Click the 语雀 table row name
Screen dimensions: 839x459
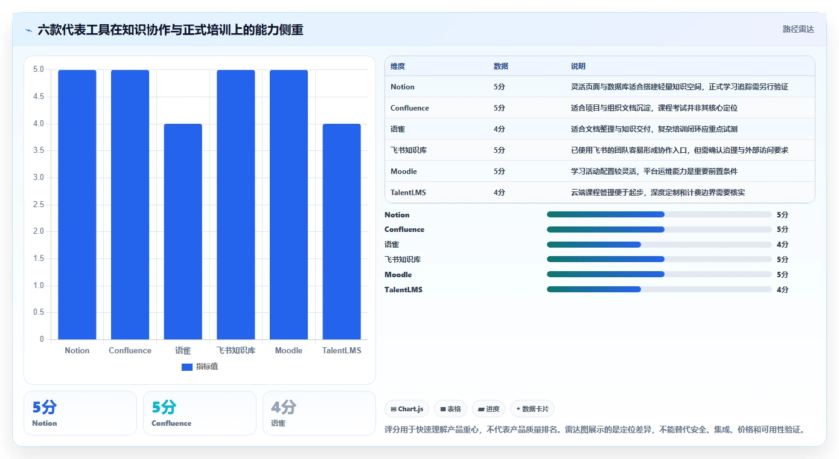coord(398,129)
